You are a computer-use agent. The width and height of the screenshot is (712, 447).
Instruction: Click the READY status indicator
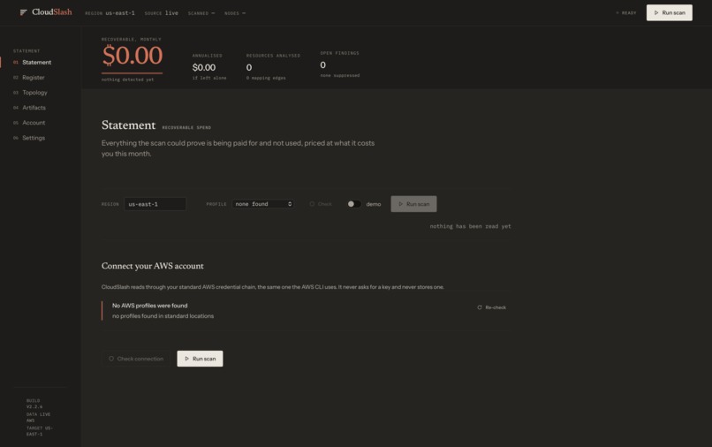click(625, 13)
